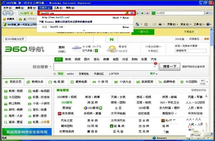The height and width of the screenshot is (141, 215).
Task: Click the green N icon at page top
Action: pyautogui.click(x=112, y=39)
